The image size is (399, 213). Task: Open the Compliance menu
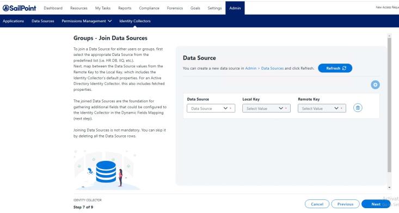click(149, 8)
